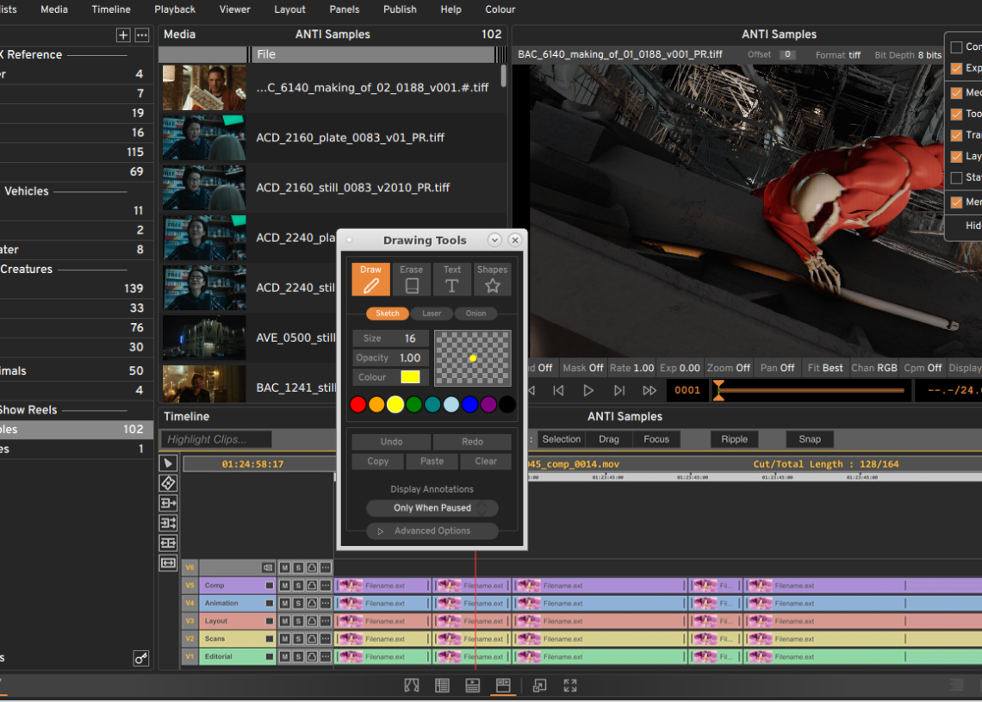Image resolution: width=982 pixels, height=702 pixels.
Task: Open the Colour menu
Action: pyautogui.click(x=500, y=9)
